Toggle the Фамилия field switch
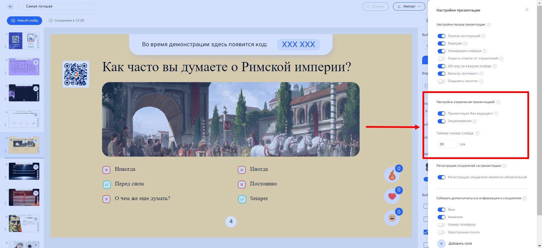This screenshot has height=248, width=542. (x=441, y=217)
